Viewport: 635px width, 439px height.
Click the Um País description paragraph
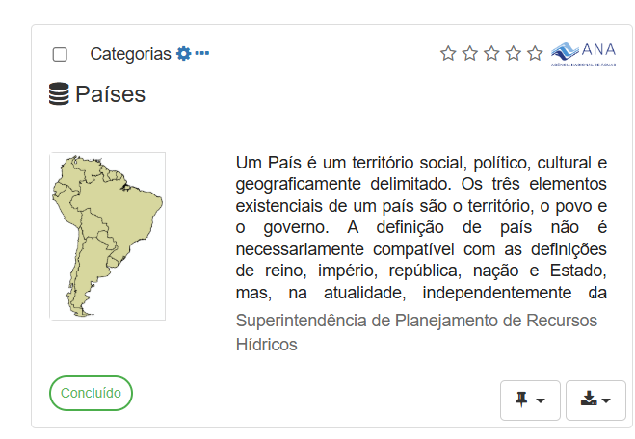click(x=421, y=227)
